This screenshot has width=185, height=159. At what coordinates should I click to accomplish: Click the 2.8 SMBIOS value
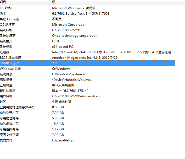tap(54, 63)
